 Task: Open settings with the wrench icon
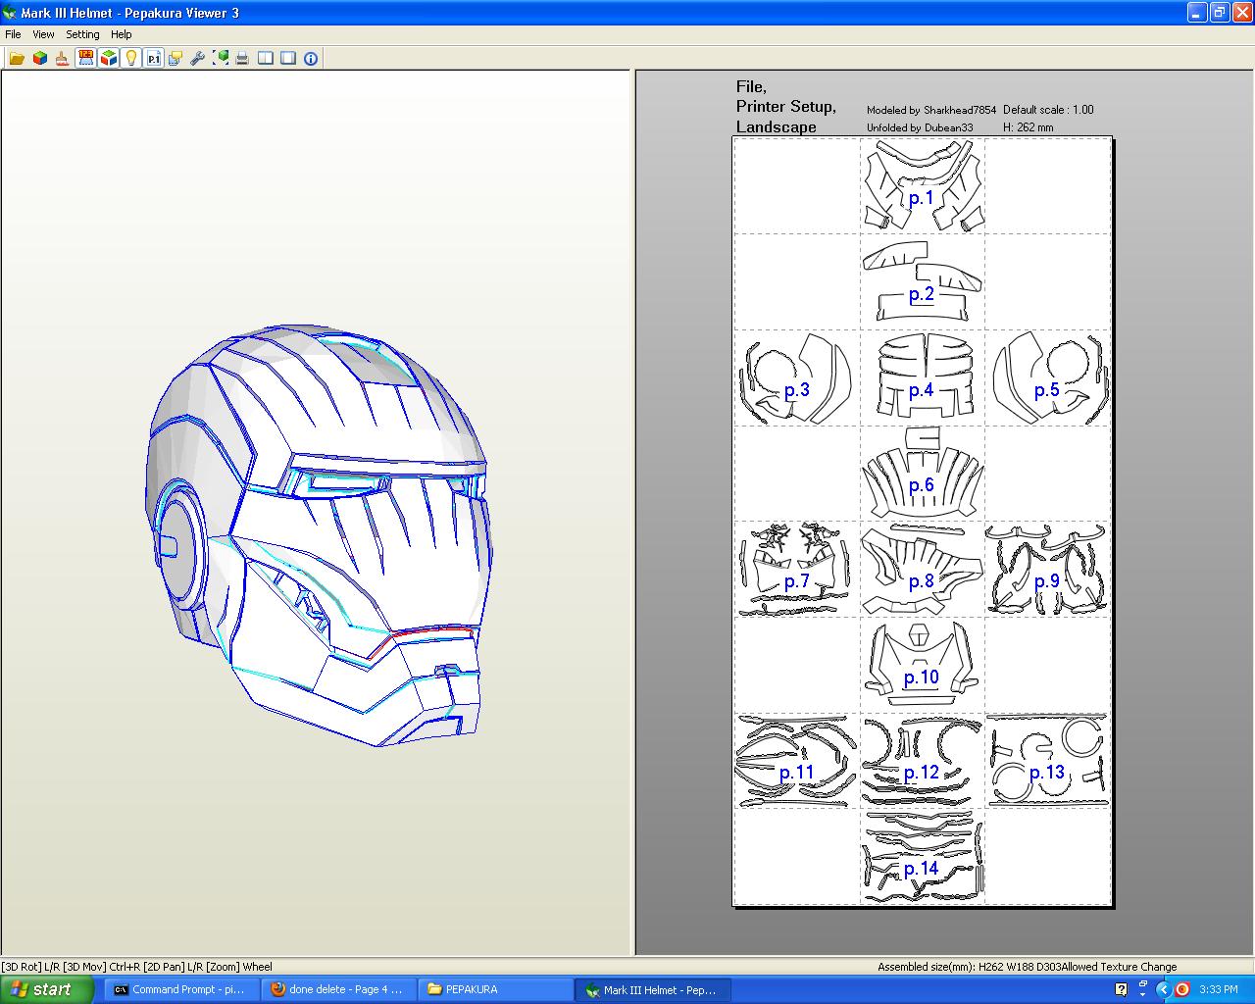[x=197, y=58]
